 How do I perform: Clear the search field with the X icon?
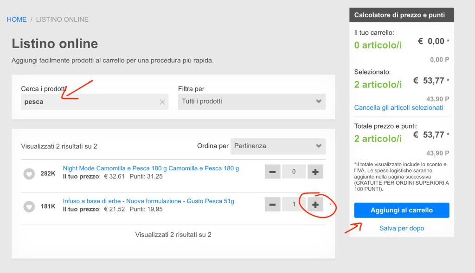162,102
